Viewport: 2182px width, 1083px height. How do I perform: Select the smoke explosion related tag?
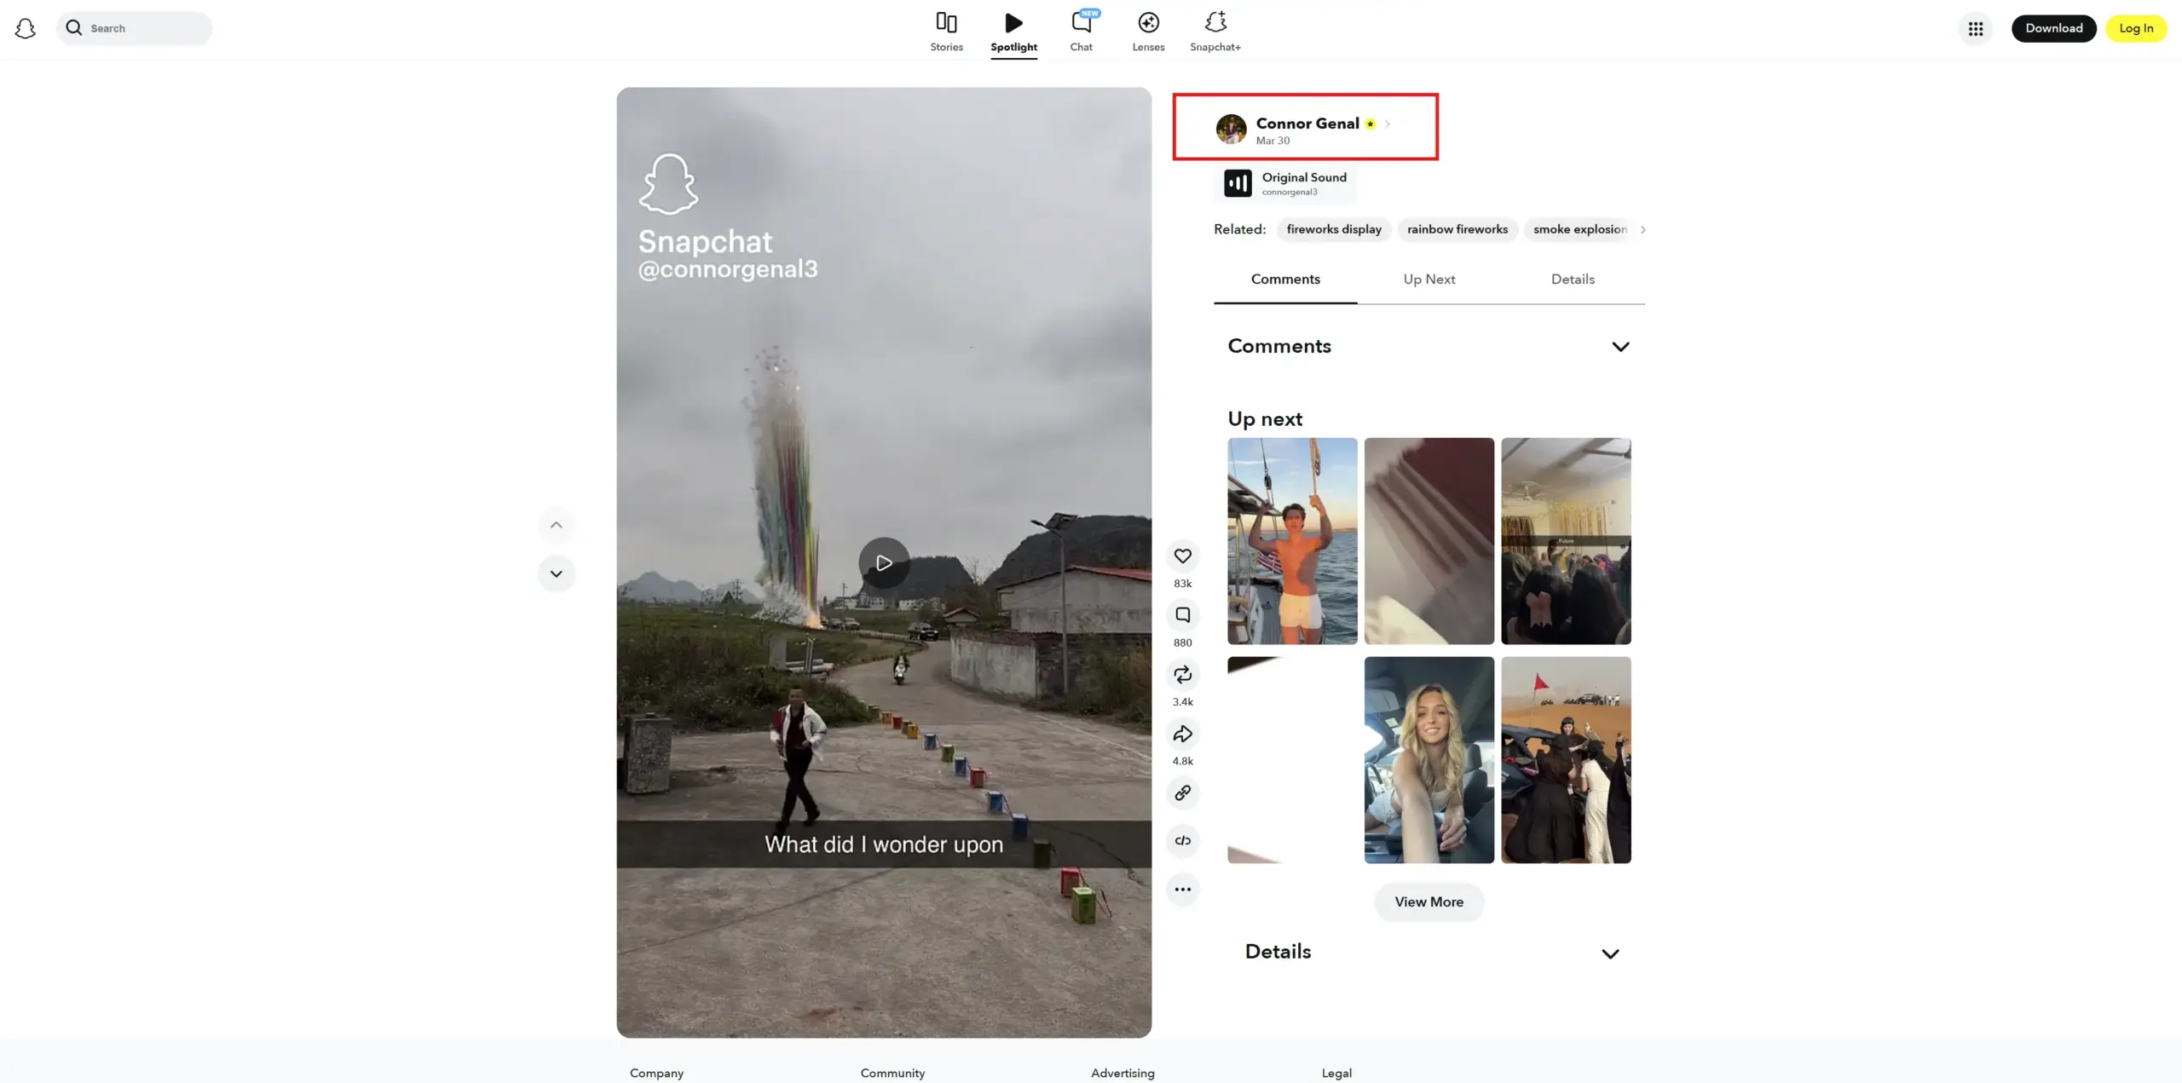pos(1579,229)
